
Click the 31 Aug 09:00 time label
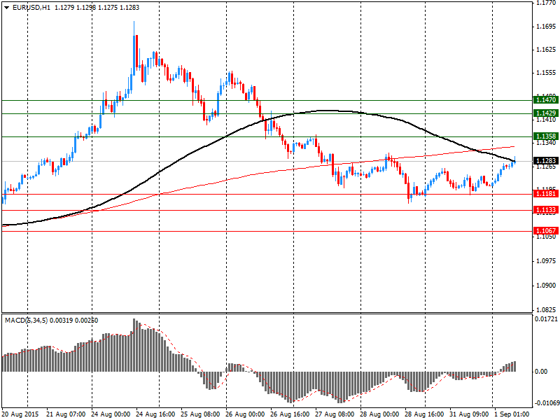coord(469,414)
